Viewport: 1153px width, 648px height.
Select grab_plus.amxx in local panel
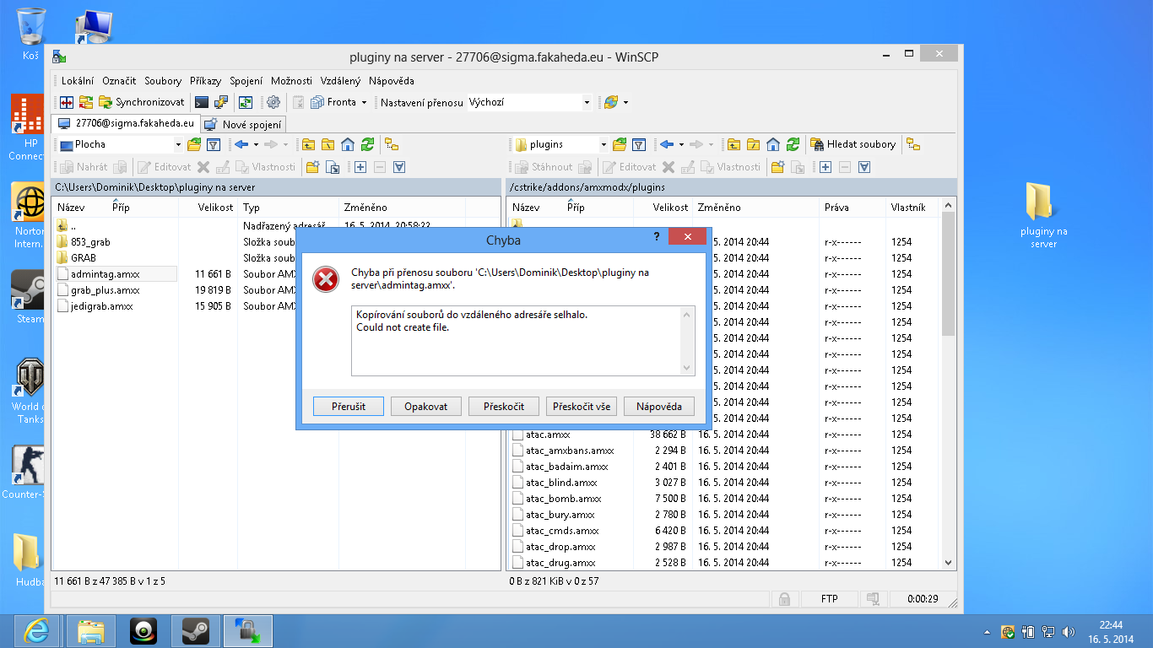click(105, 290)
